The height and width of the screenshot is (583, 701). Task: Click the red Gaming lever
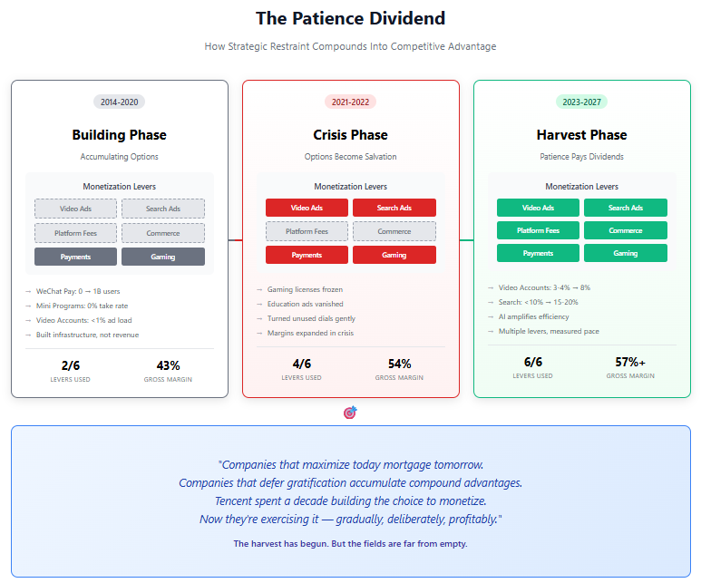coord(394,255)
